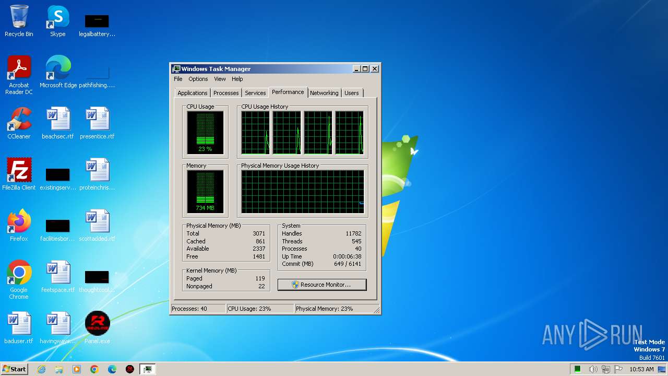
Task: Click the taskbar clock showing 10:53 AM
Action: [641, 369]
